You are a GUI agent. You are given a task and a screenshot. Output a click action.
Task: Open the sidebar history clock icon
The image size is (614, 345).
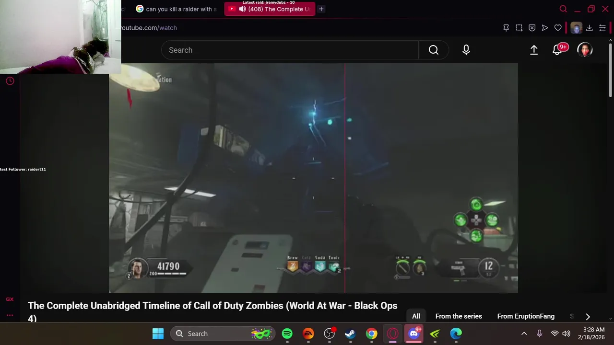pyautogui.click(x=10, y=81)
